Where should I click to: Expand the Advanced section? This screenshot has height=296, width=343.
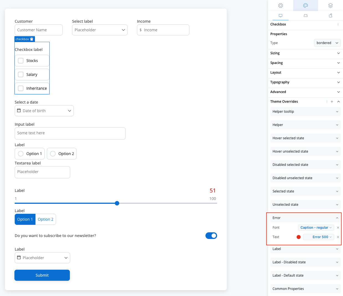point(305,92)
